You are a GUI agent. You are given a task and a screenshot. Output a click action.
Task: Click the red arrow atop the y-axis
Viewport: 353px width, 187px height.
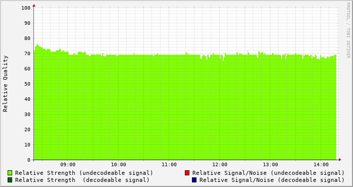[x=34, y=6]
